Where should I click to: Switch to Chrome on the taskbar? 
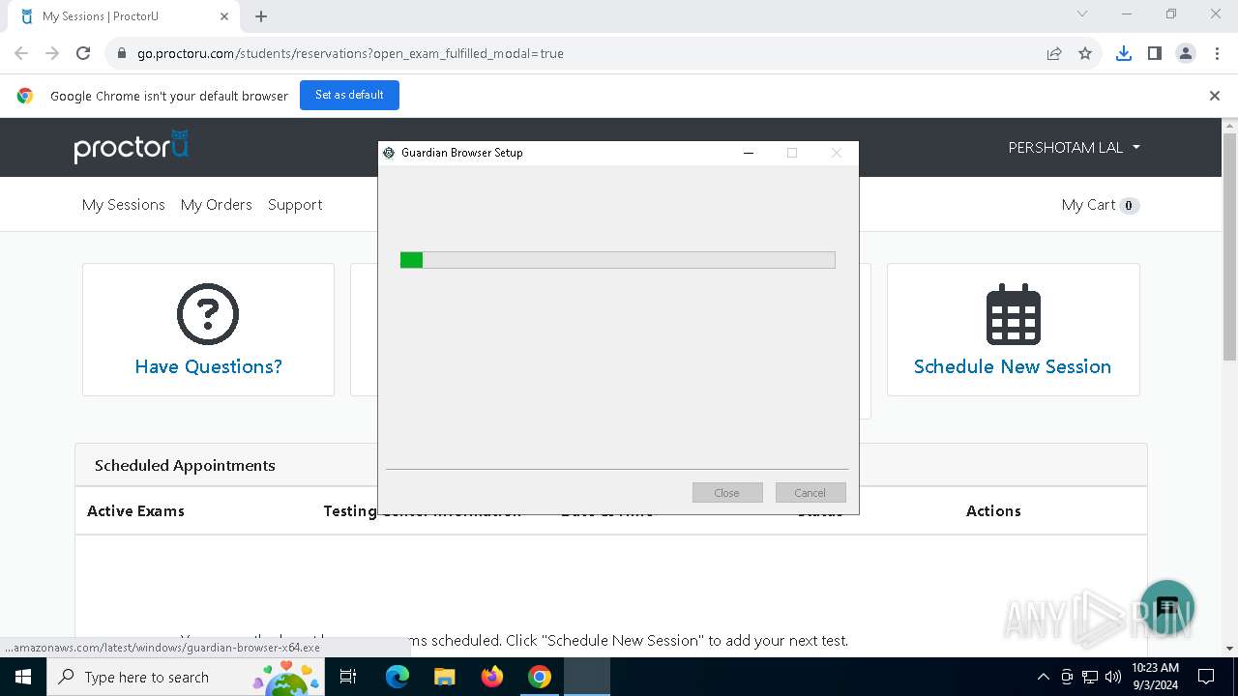point(540,677)
